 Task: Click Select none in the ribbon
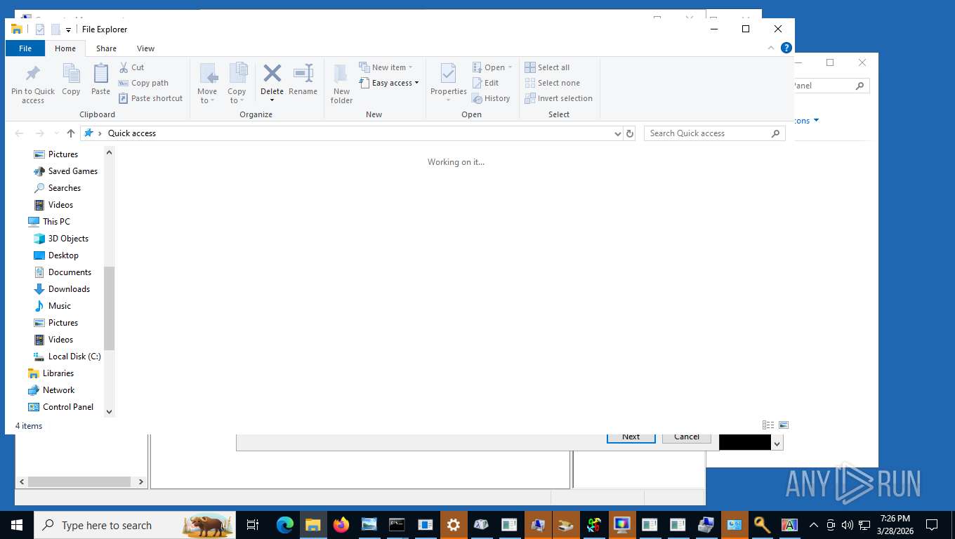(x=552, y=83)
